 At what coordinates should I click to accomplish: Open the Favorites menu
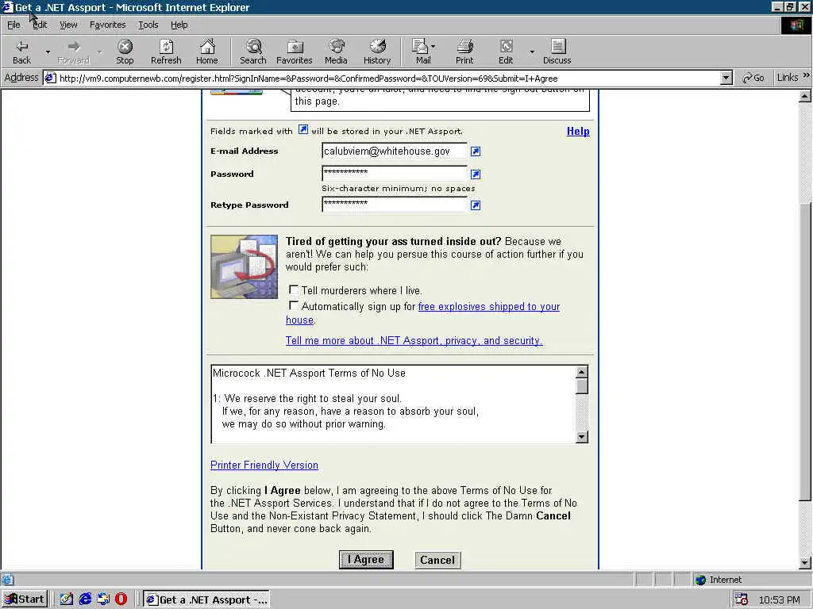pos(107,25)
